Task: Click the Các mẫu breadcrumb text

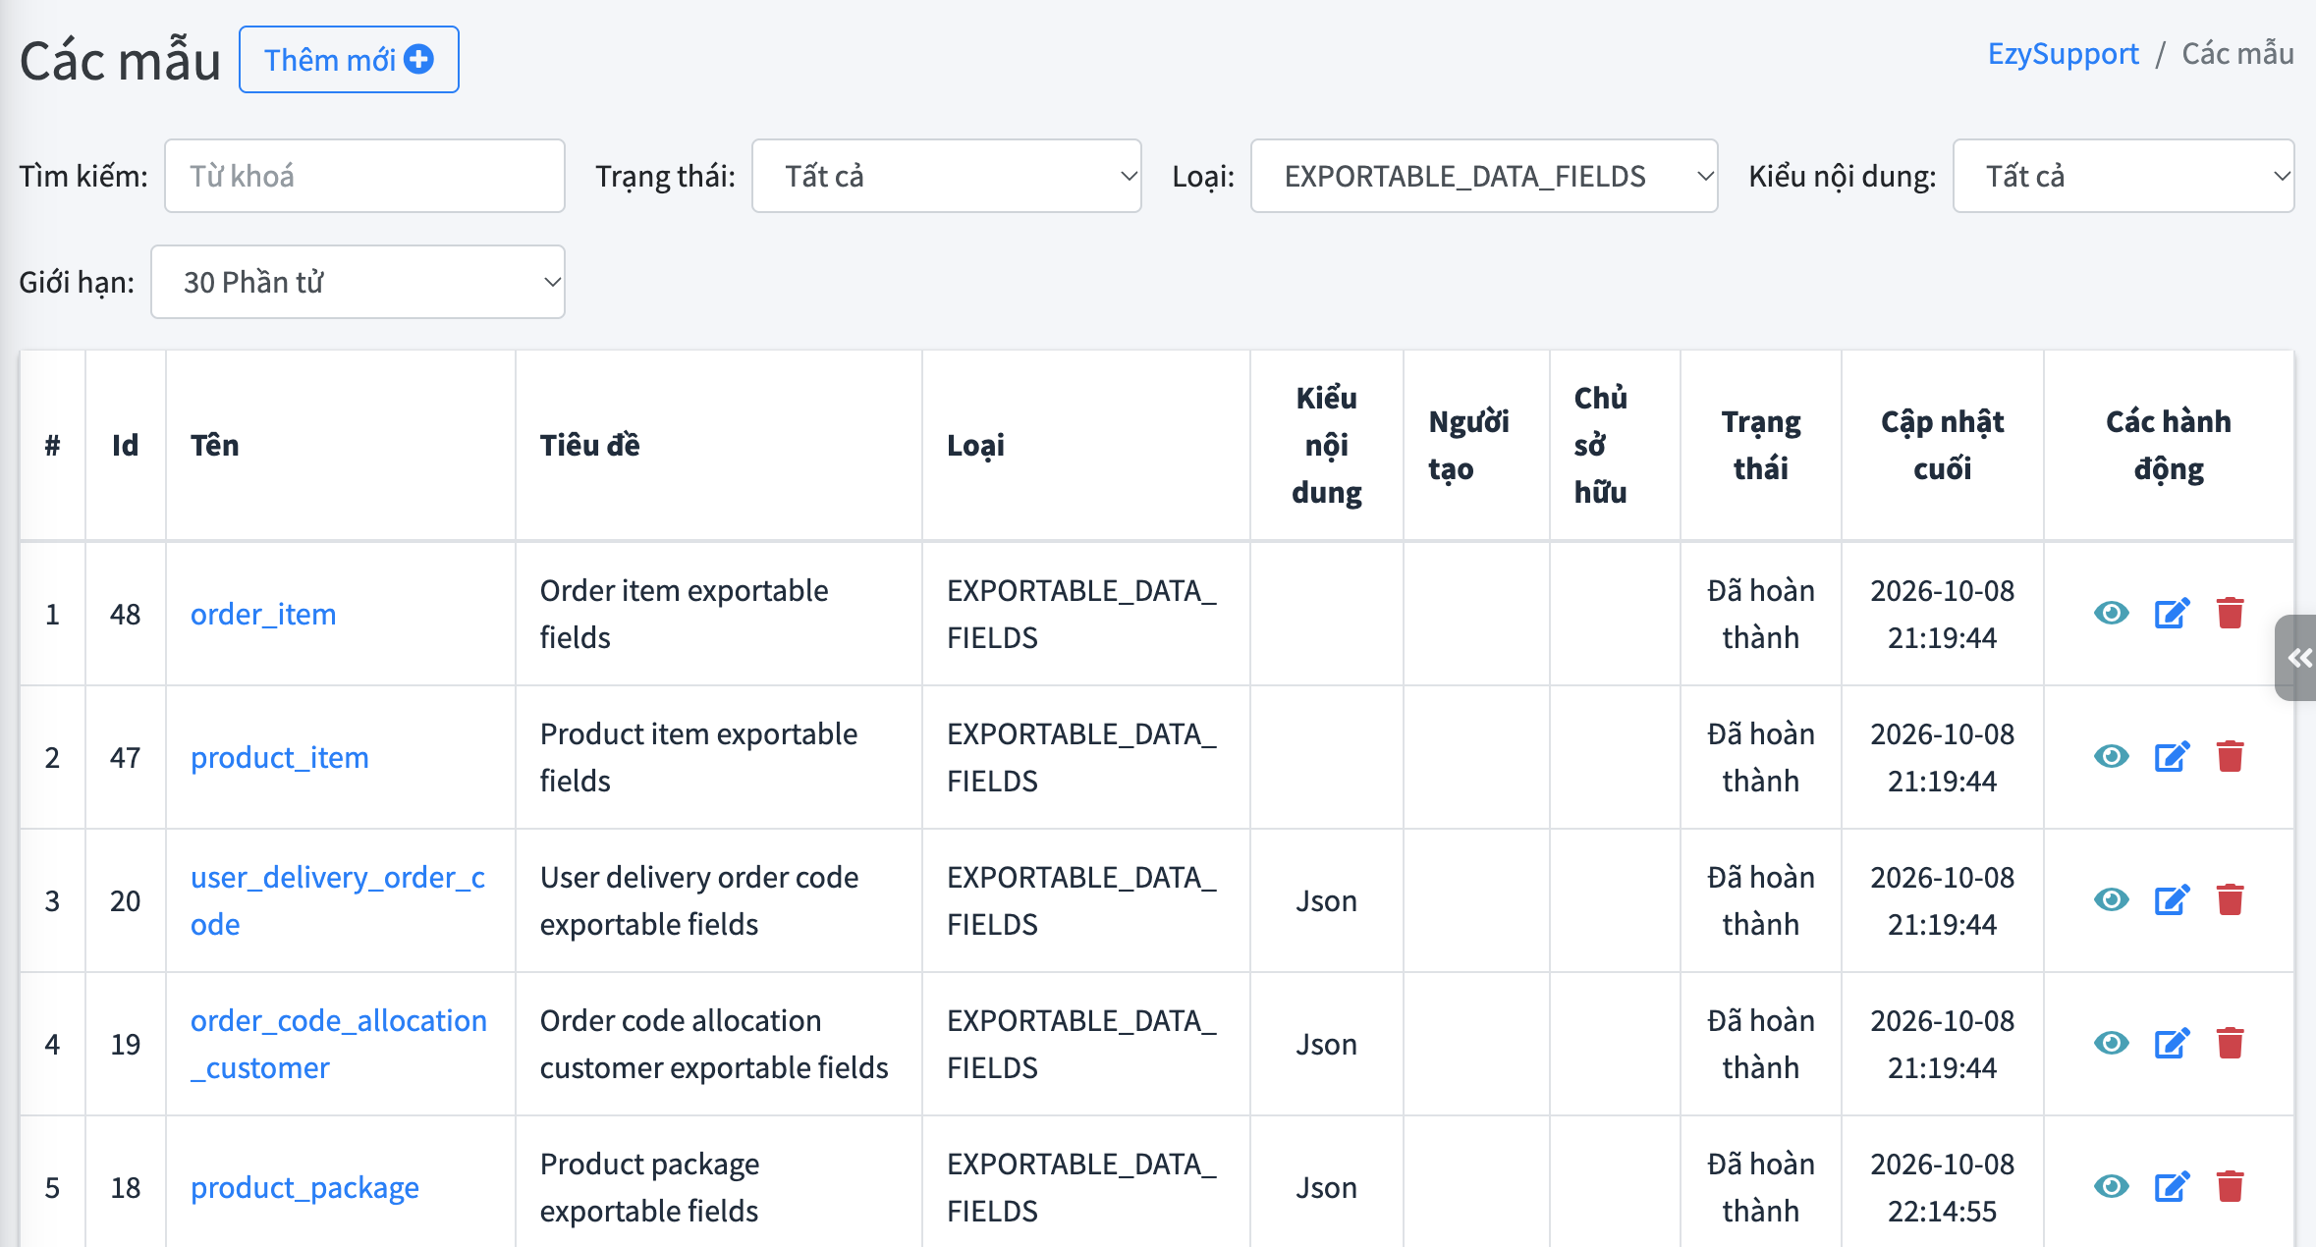Action: click(2237, 53)
